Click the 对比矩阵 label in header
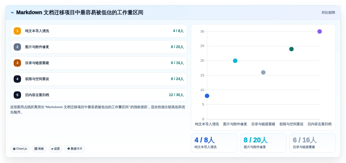The width and height of the screenshot is (346, 163). click(x=328, y=13)
